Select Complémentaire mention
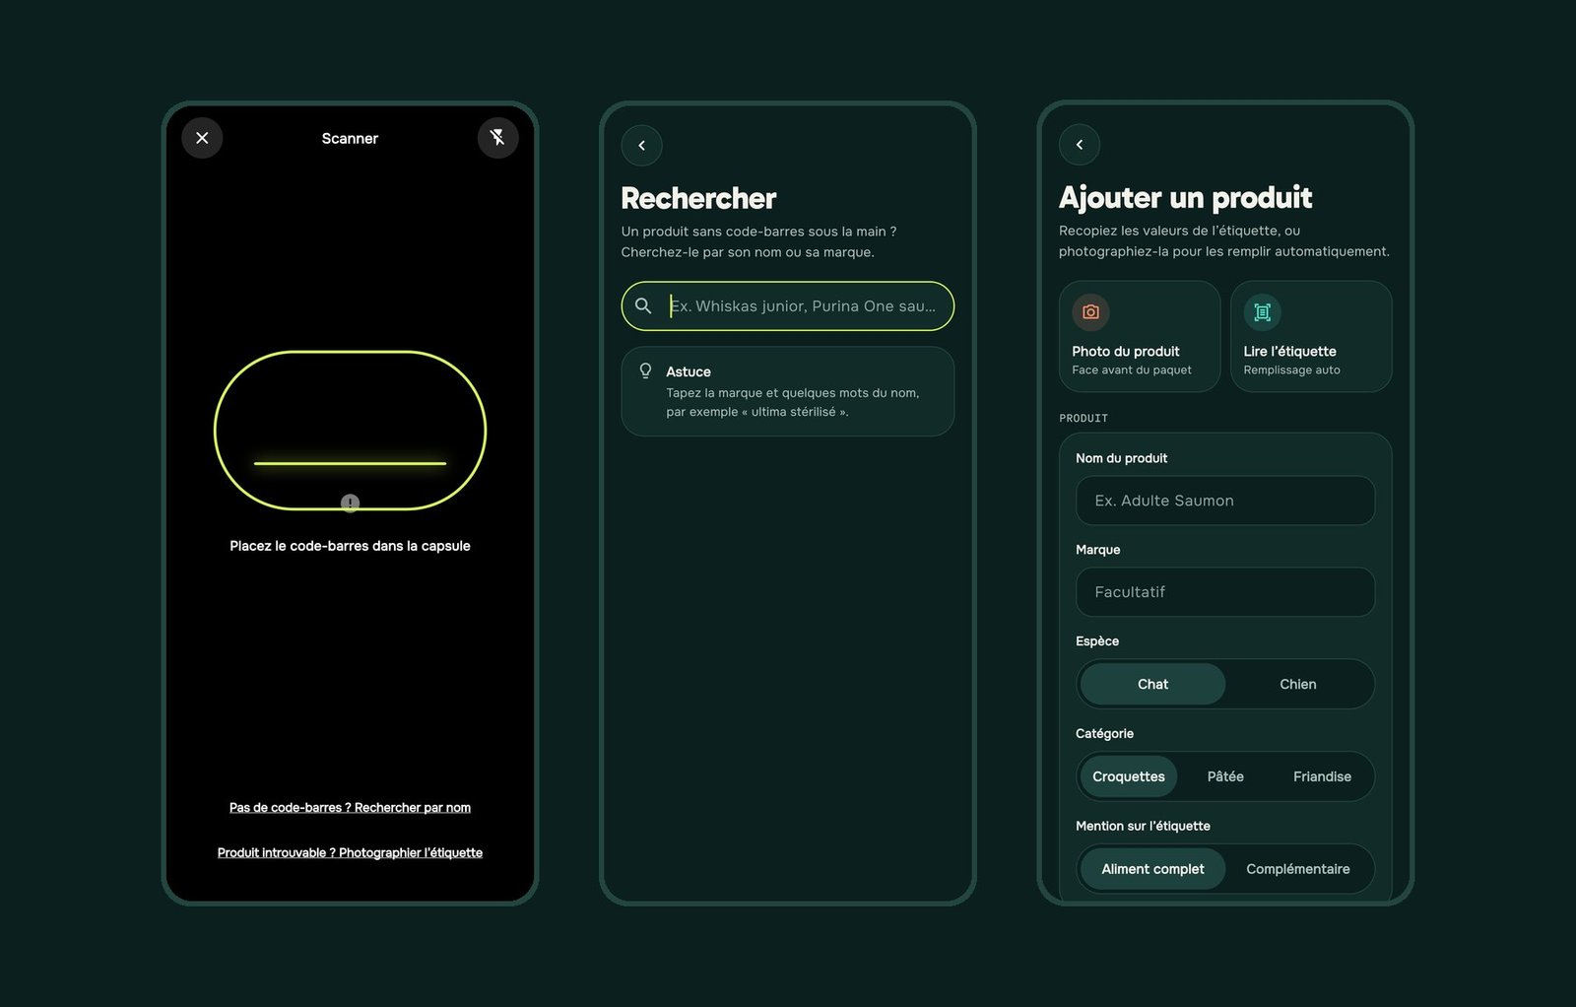The image size is (1576, 1007). coord(1298,869)
